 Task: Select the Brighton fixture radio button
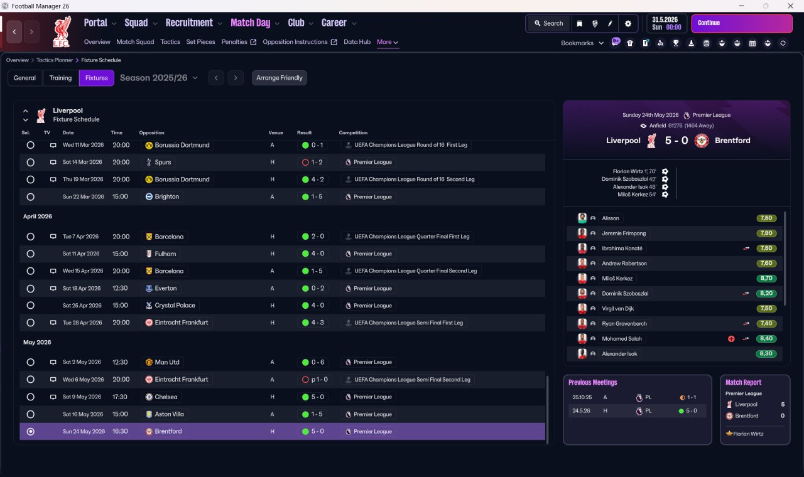pos(30,196)
